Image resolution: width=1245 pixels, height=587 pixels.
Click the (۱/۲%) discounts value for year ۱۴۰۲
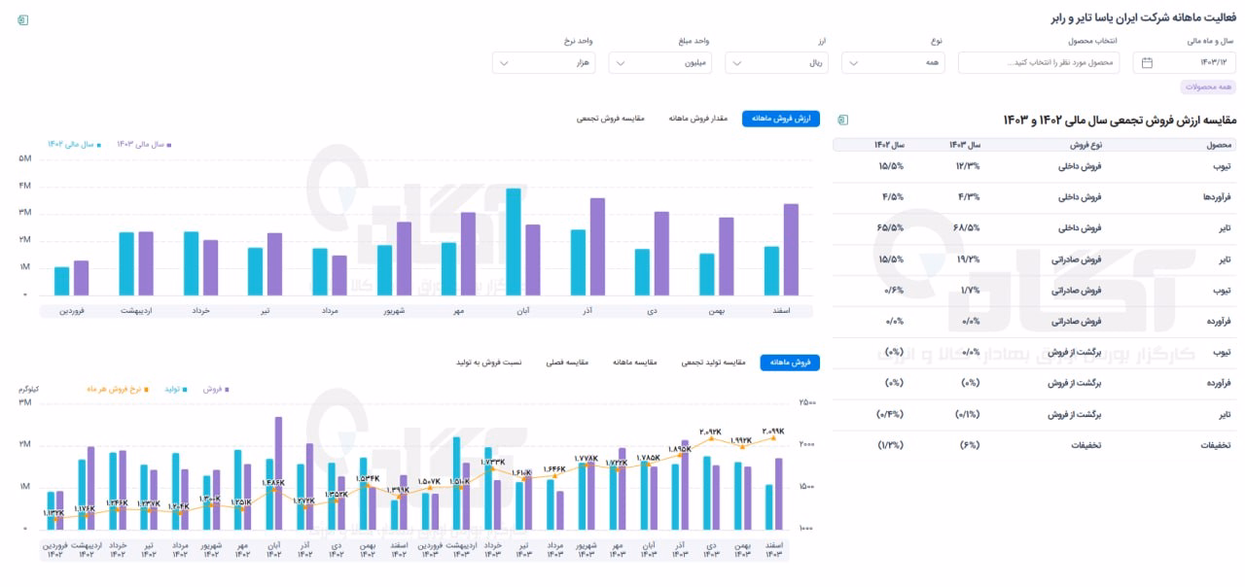point(890,445)
